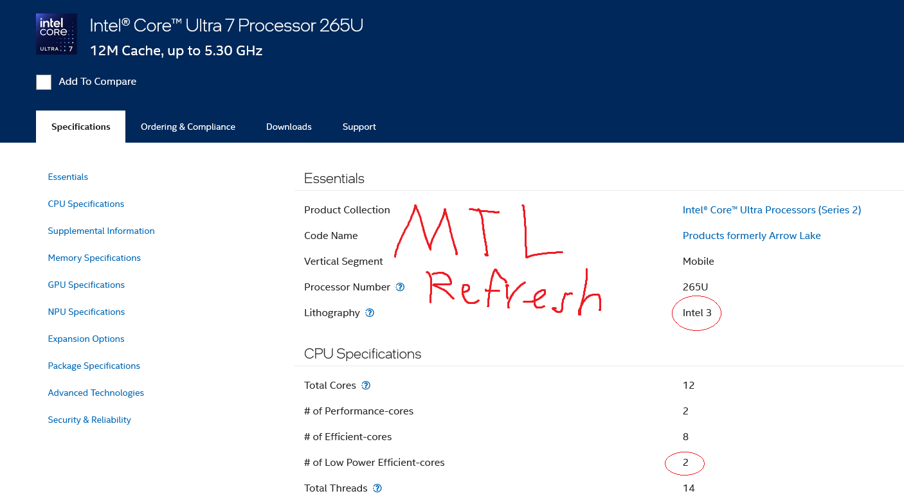Select the Intel Core Ultra 7 Processor 265U title

pos(226,26)
